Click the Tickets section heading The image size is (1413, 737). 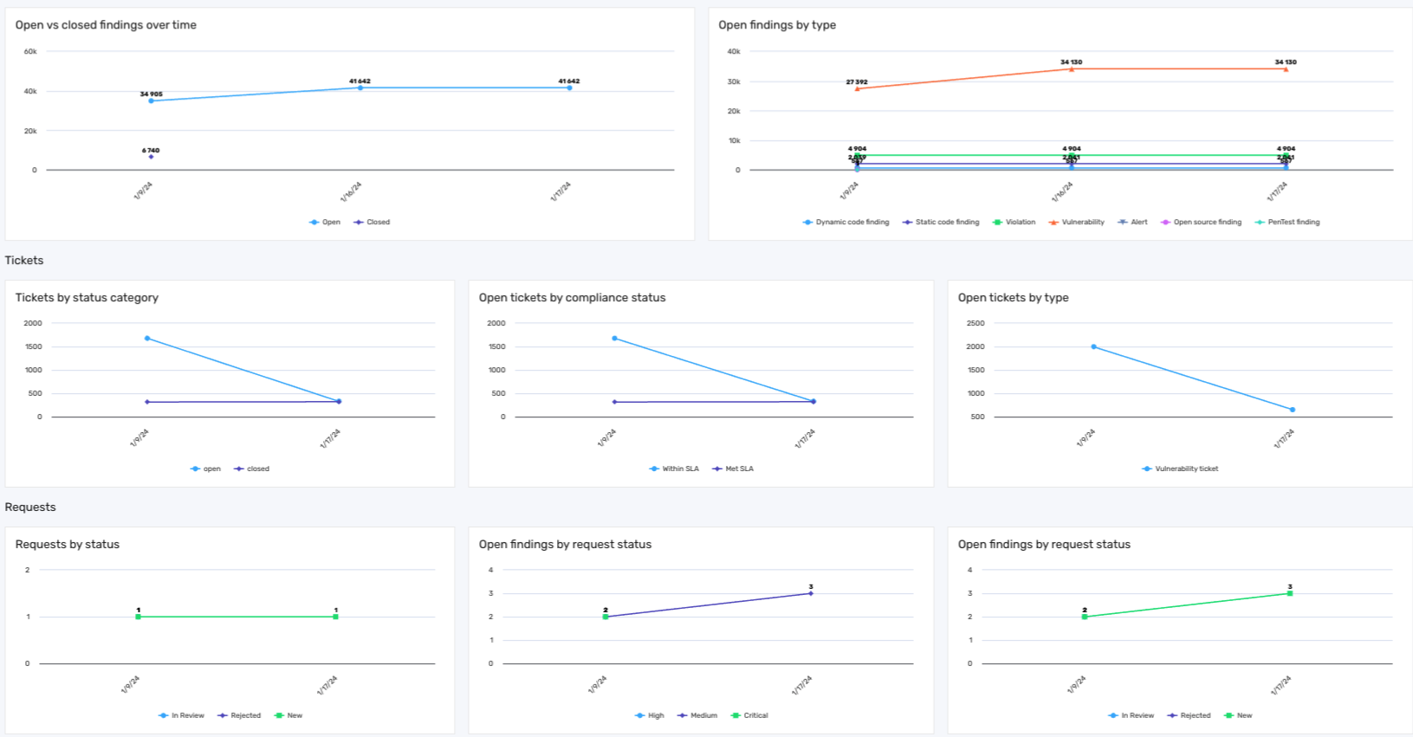tap(24, 261)
